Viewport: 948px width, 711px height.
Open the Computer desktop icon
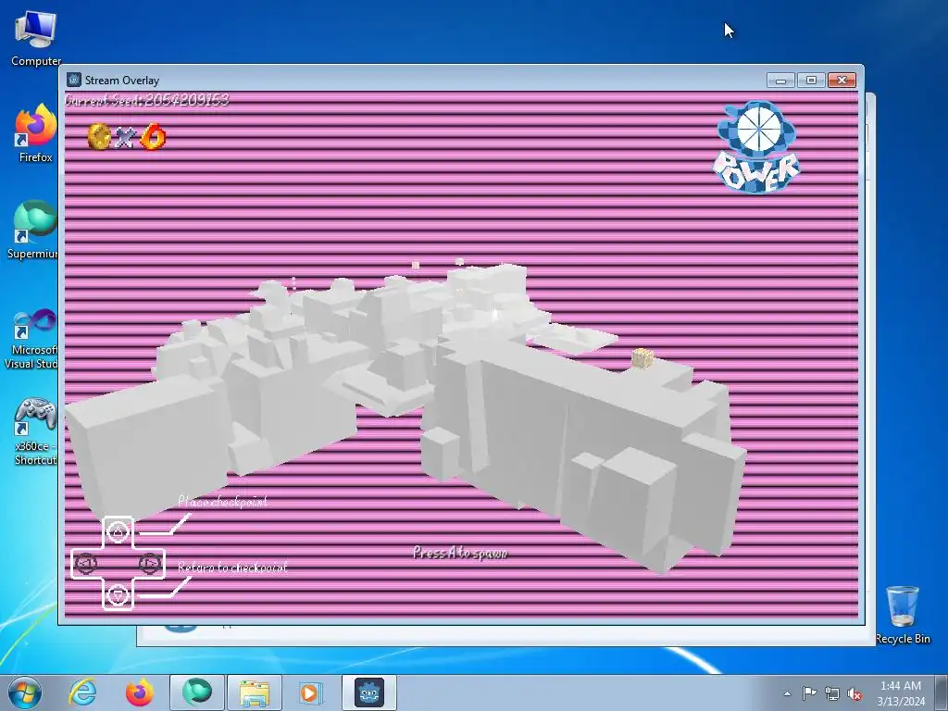(35, 39)
